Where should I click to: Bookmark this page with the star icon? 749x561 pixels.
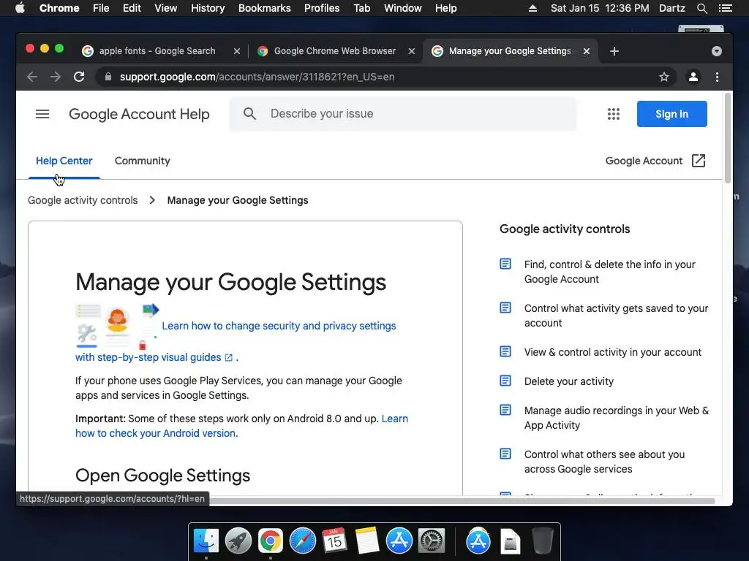(x=664, y=77)
